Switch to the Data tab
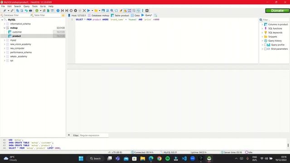 pos(135,15)
